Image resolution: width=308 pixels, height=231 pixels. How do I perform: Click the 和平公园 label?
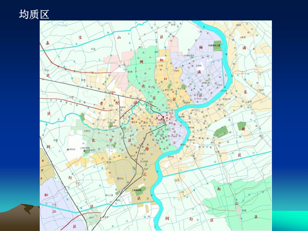181,89
